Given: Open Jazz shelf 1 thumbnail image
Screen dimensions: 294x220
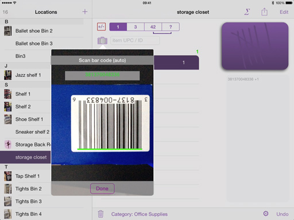Looking at the screenshot, I should click(8, 75).
